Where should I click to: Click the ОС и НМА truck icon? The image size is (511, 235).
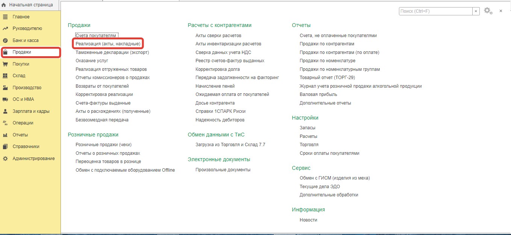pos(5,99)
